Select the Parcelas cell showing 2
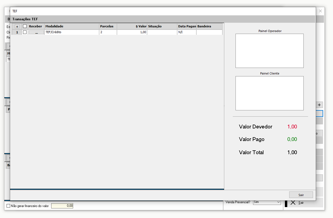 point(108,32)
